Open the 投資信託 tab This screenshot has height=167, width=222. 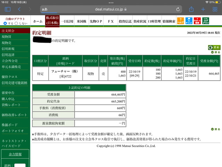[125, 21]
